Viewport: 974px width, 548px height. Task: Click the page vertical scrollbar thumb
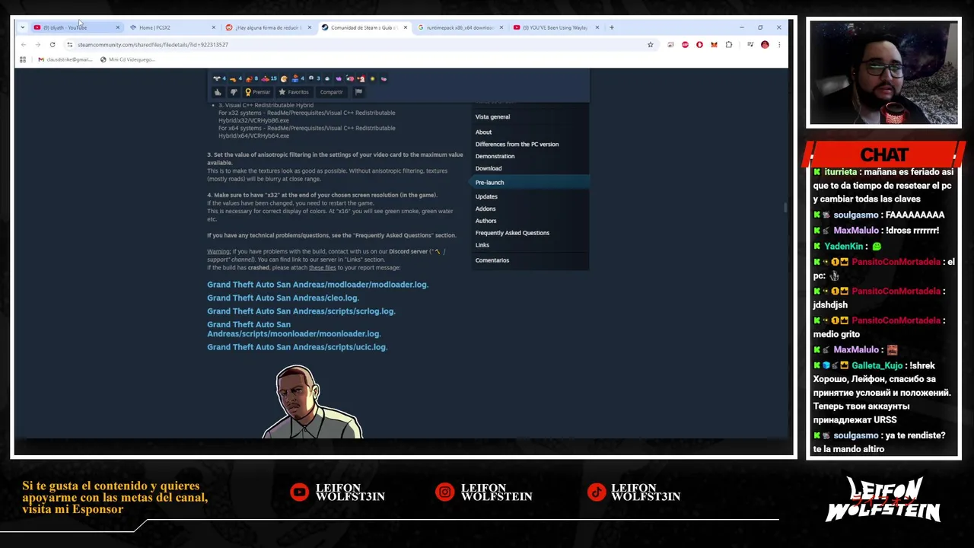785,207
